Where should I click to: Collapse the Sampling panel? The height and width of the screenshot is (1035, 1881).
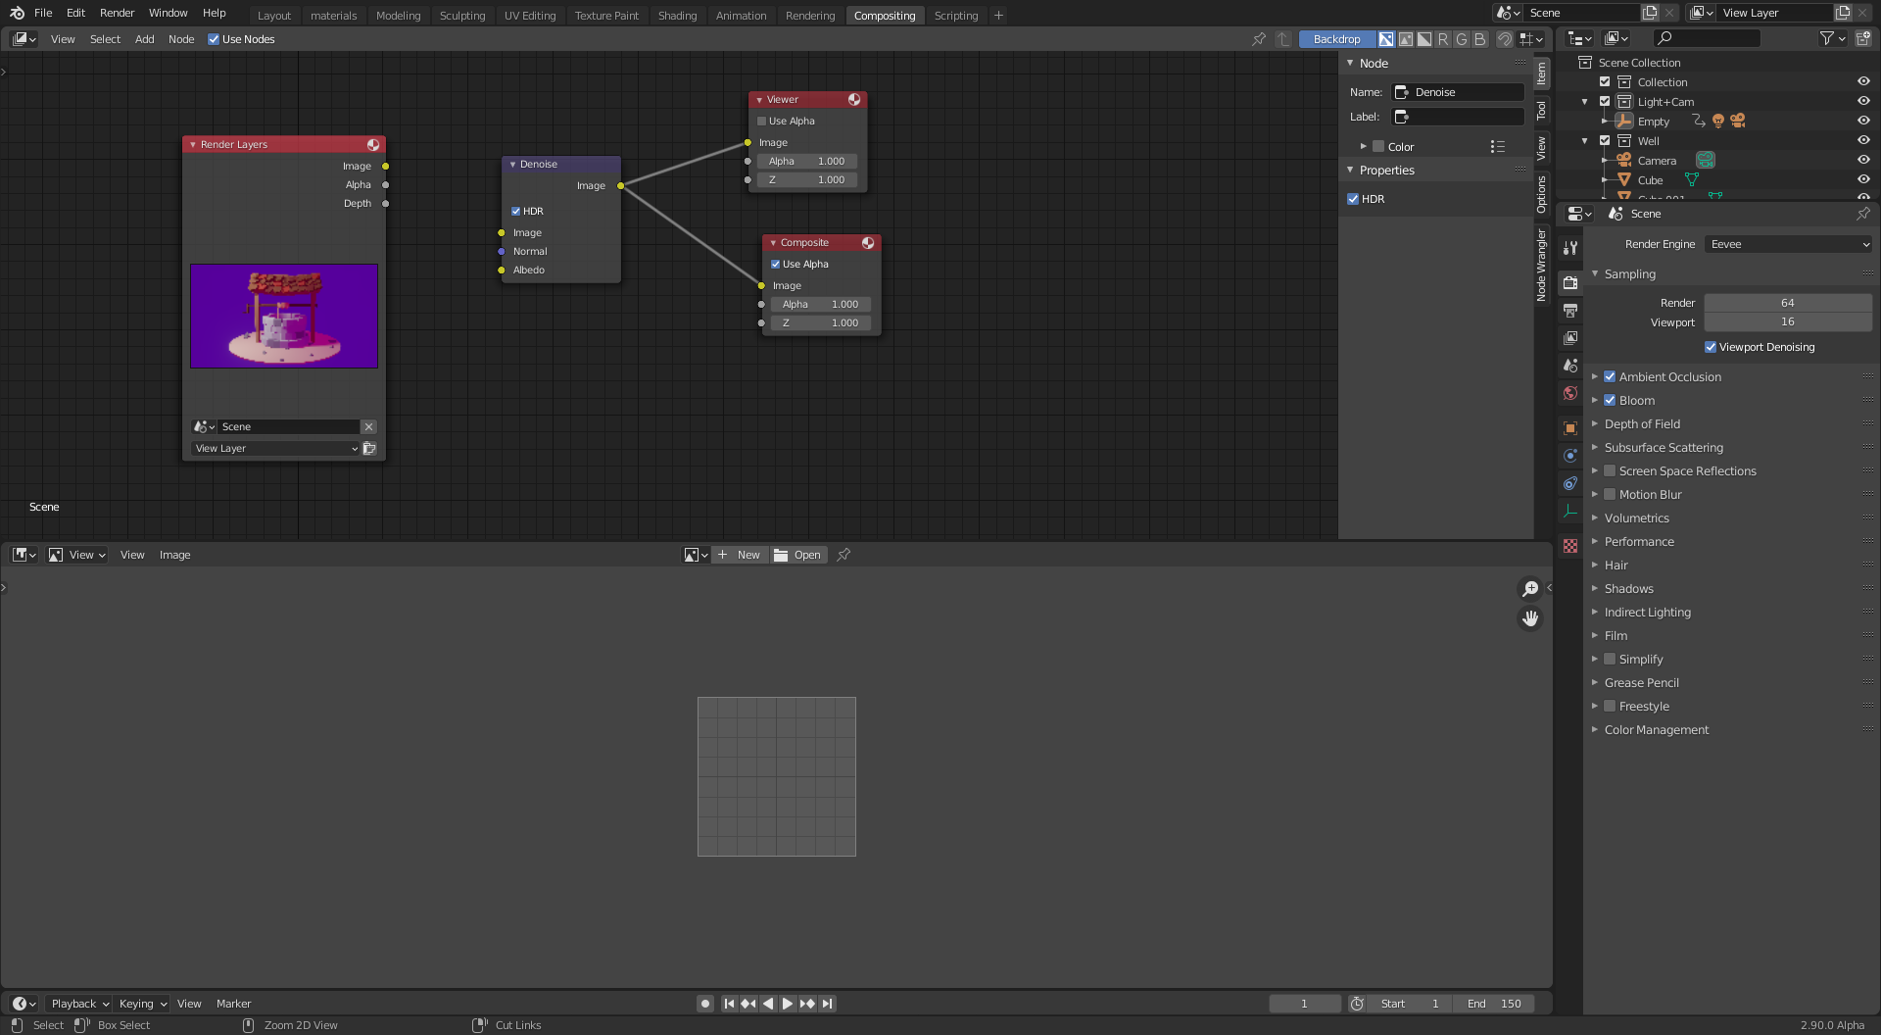(1629, 273)
